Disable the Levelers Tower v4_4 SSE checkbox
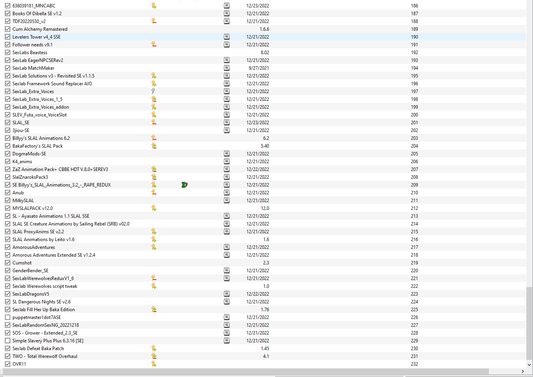Viewport: 533px width, 377px height. 7,37
